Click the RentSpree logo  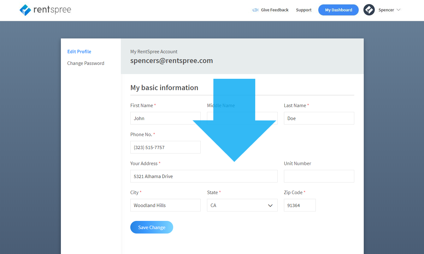click(x=45, y=10)
